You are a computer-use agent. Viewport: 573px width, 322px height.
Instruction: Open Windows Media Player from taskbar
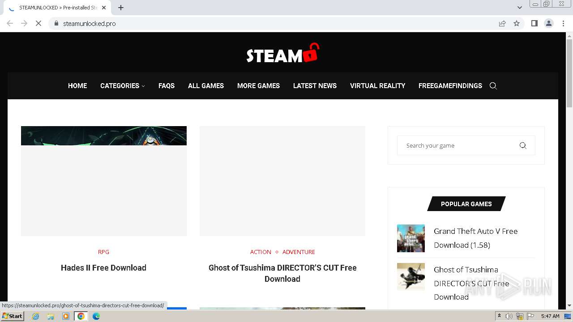(x=66, y=316)
